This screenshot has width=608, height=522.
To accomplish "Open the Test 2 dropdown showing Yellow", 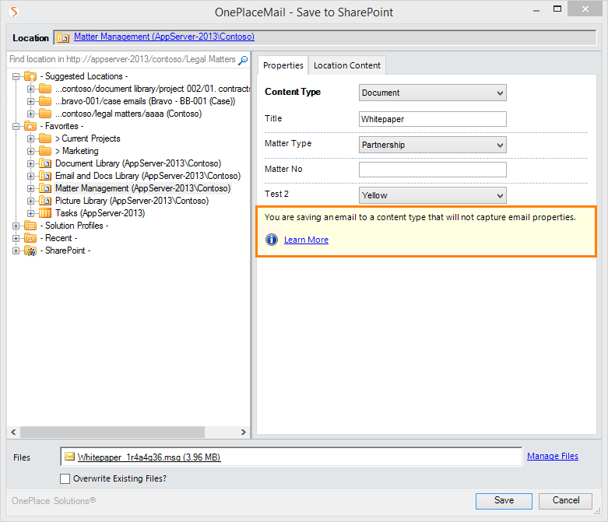I will tap(432, 195).
